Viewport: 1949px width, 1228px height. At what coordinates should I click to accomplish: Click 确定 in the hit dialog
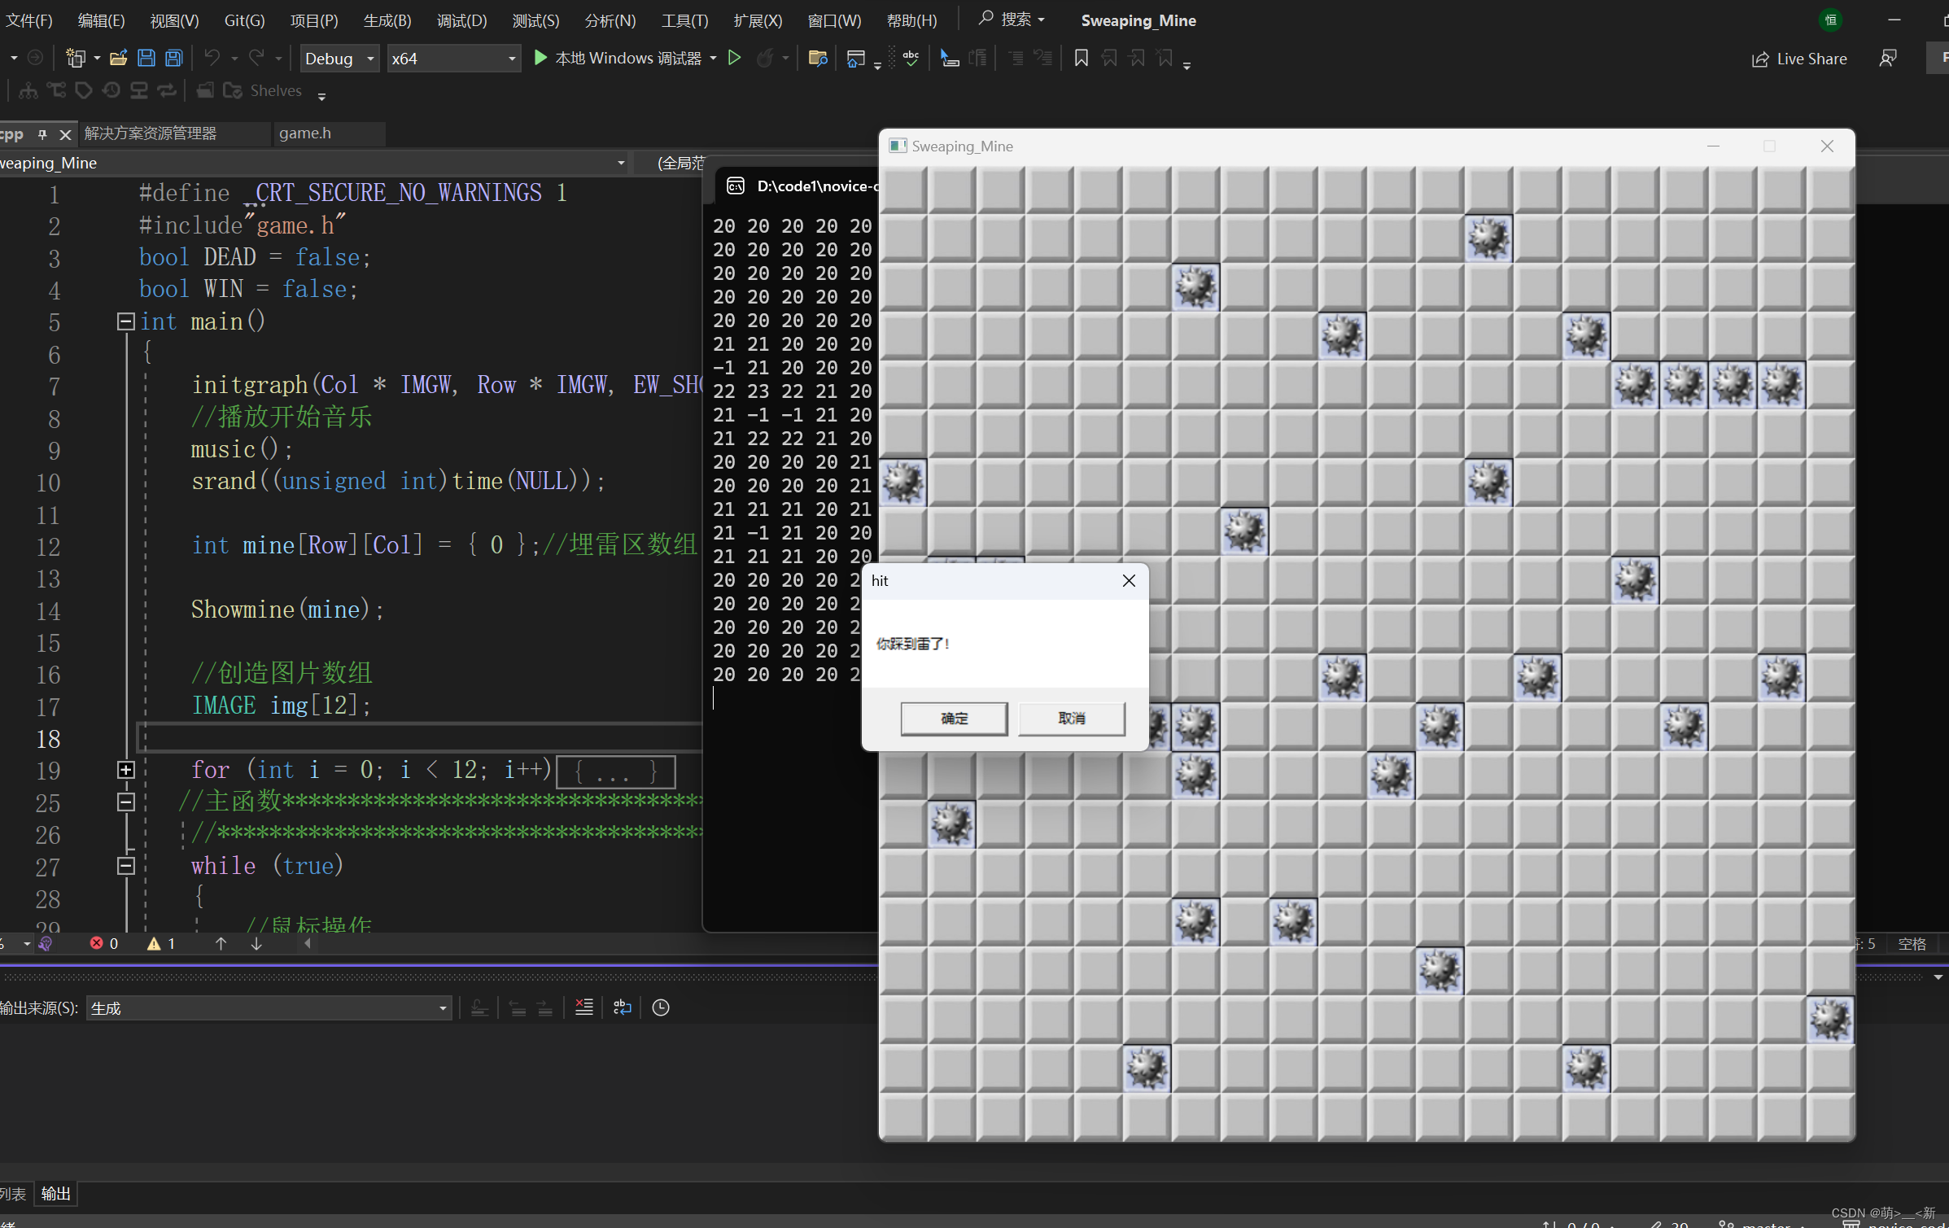pos(954,719)
